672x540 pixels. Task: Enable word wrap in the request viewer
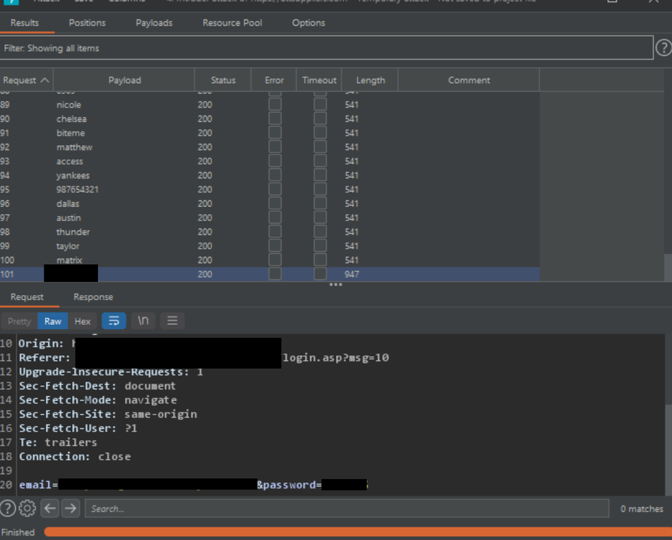(114, 321)
